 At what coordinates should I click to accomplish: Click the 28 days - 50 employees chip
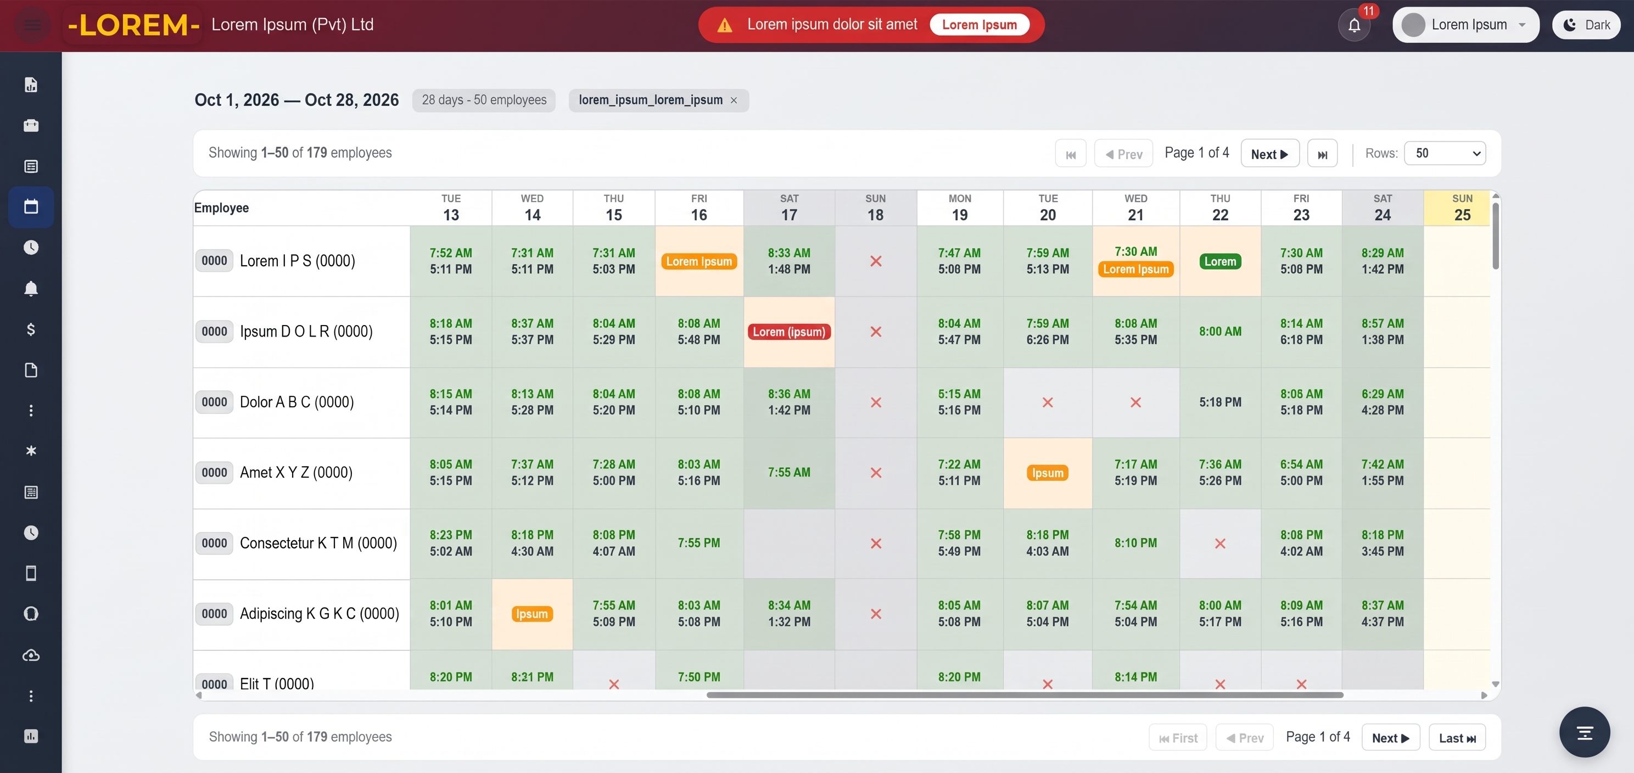pyautogui.click(x=484, y=100)
